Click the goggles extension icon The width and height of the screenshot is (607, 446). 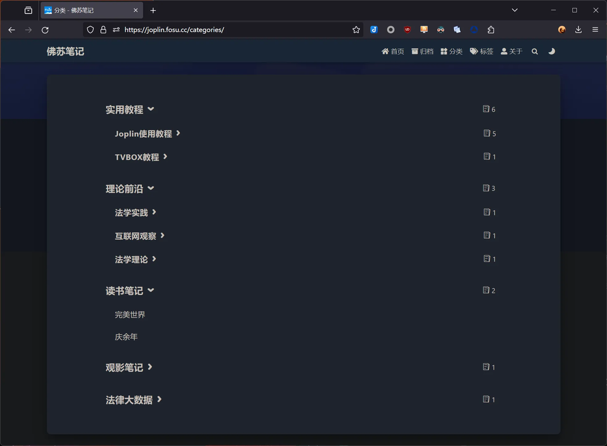[441, 29]
